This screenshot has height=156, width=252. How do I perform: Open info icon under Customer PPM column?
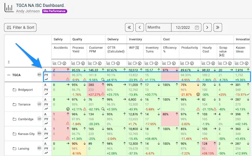pos(100,63)
